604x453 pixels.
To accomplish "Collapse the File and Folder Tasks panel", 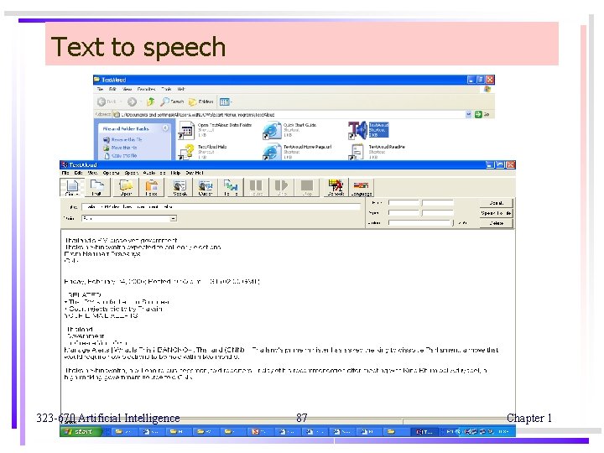I will point(165,128).
